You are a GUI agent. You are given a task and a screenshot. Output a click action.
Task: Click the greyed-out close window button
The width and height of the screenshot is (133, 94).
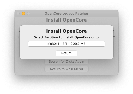[18, 14]
